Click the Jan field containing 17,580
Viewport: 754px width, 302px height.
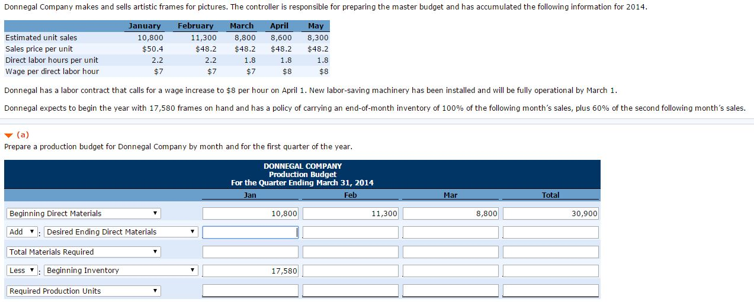click(x=251, y=271)
